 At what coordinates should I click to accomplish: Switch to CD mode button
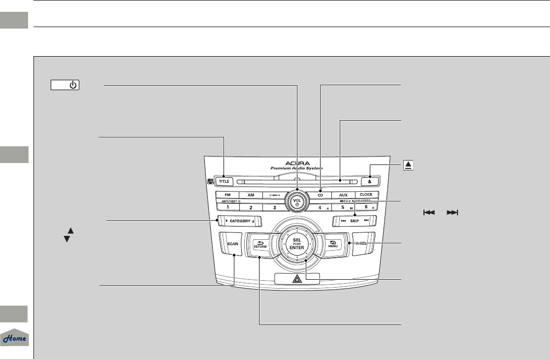[320, 195]
